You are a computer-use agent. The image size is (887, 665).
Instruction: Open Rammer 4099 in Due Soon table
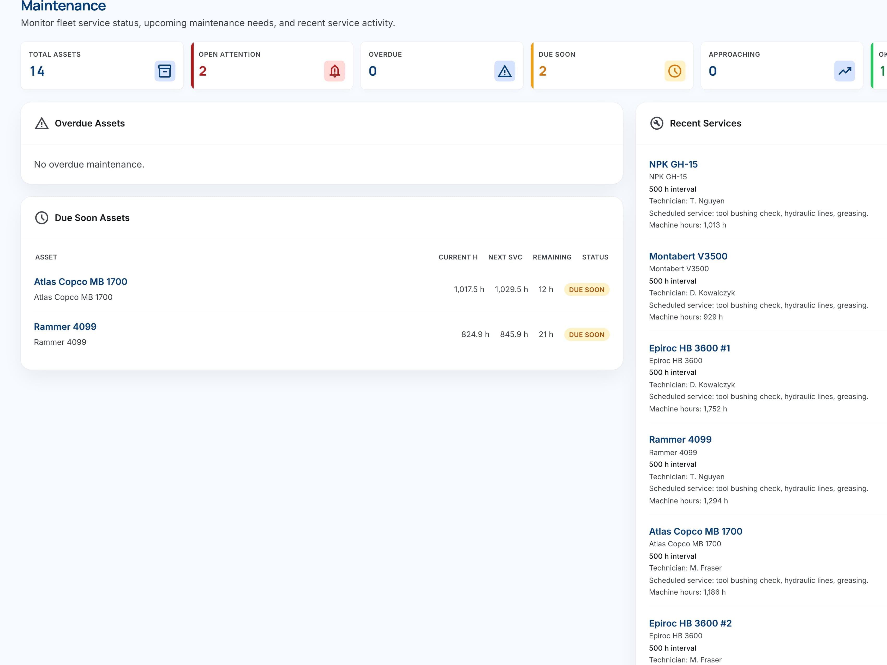[65, 327]
